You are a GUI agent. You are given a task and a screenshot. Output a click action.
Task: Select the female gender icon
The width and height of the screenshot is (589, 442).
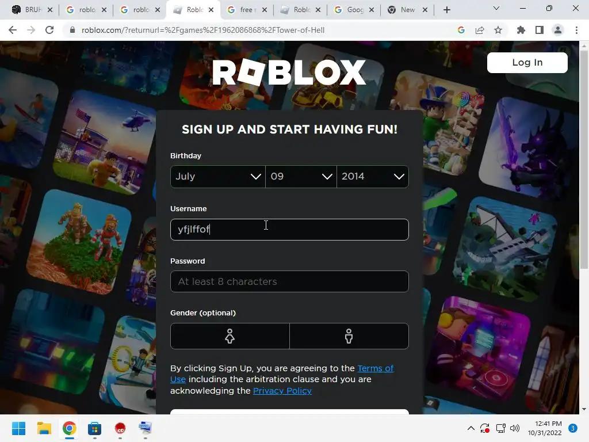tap(230, 336)
